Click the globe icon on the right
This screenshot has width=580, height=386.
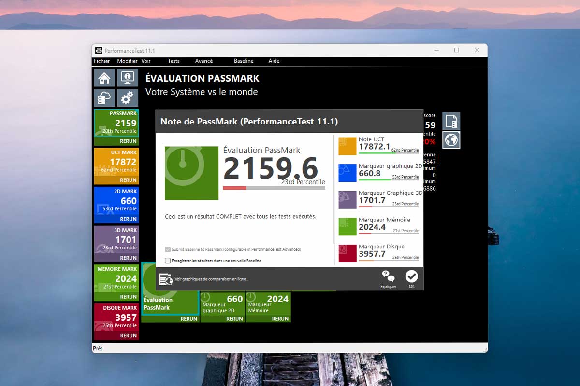click(451, 140)
